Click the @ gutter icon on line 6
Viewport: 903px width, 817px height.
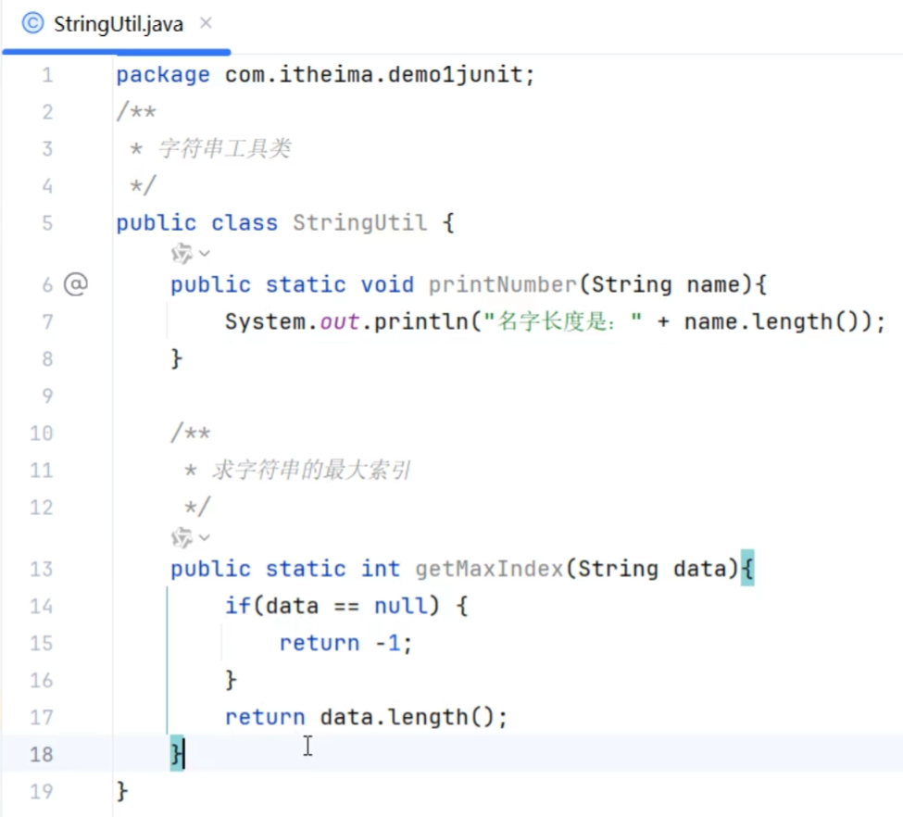[76, 284]
